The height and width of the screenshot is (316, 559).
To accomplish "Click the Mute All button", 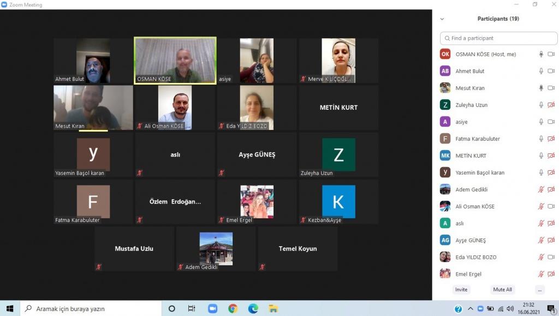I will coord(502,290).
